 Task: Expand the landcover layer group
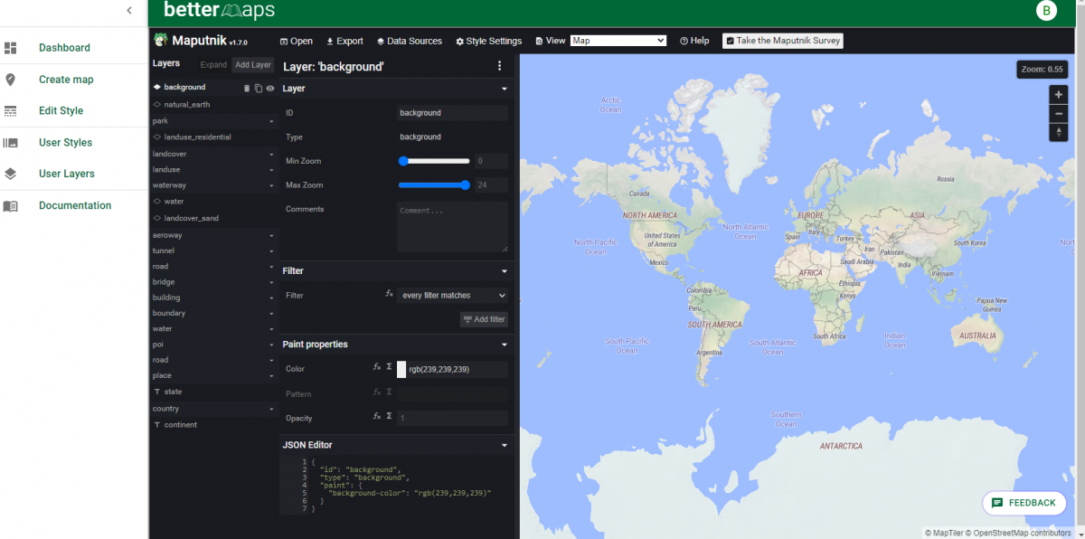(271, 155)
